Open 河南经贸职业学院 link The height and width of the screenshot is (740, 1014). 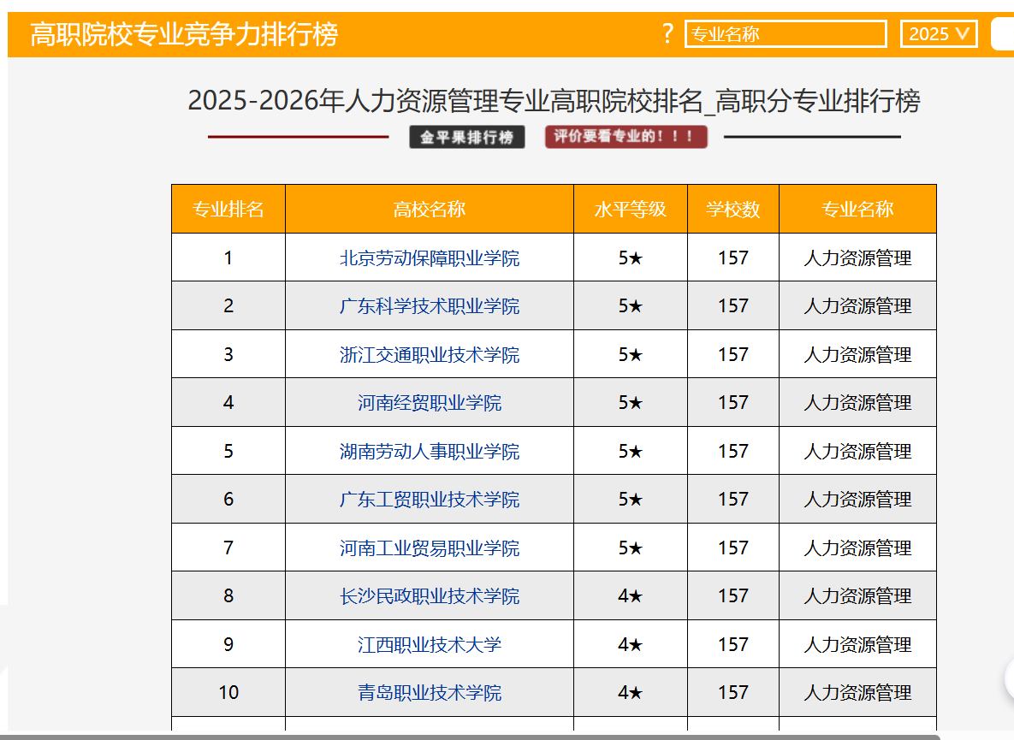click(430, 403)
